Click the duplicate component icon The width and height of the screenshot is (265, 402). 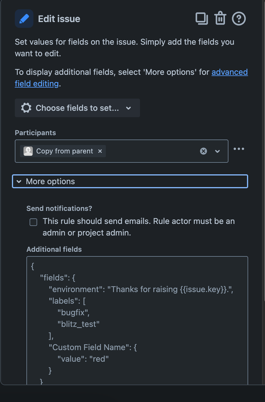(201, 19)
